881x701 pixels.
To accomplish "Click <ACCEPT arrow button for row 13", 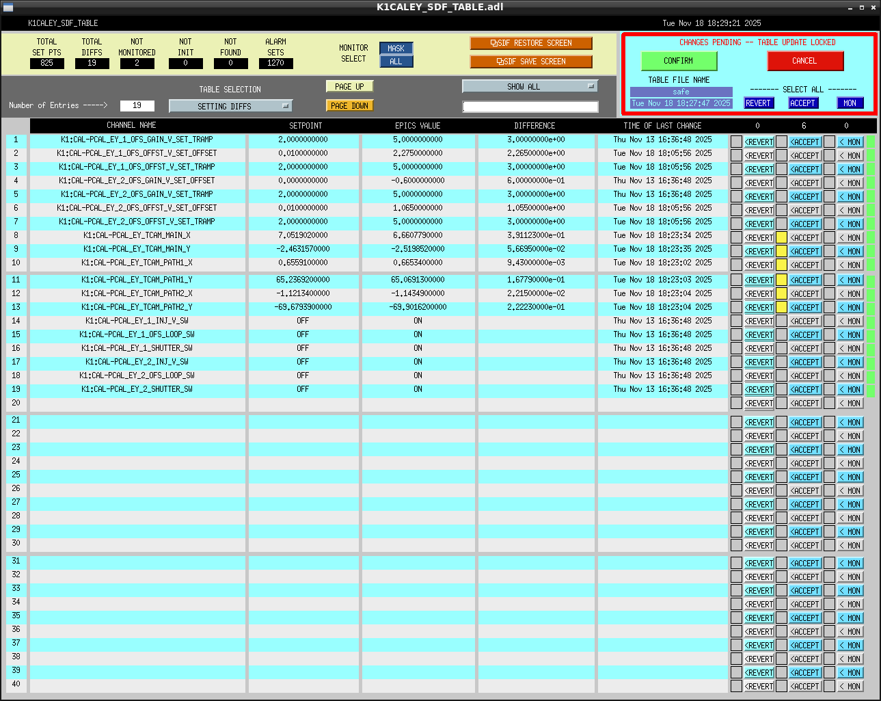I will (x=805, y=308).
